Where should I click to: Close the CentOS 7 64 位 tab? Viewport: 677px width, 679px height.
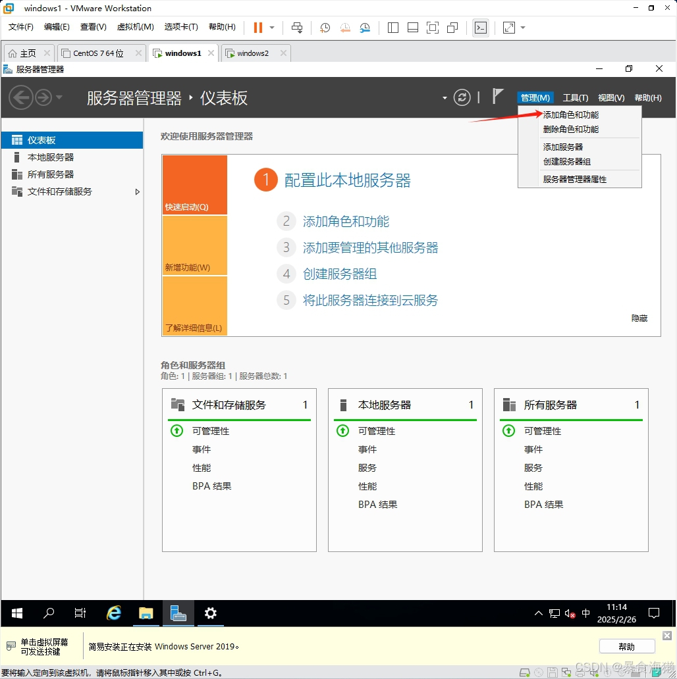138,53
